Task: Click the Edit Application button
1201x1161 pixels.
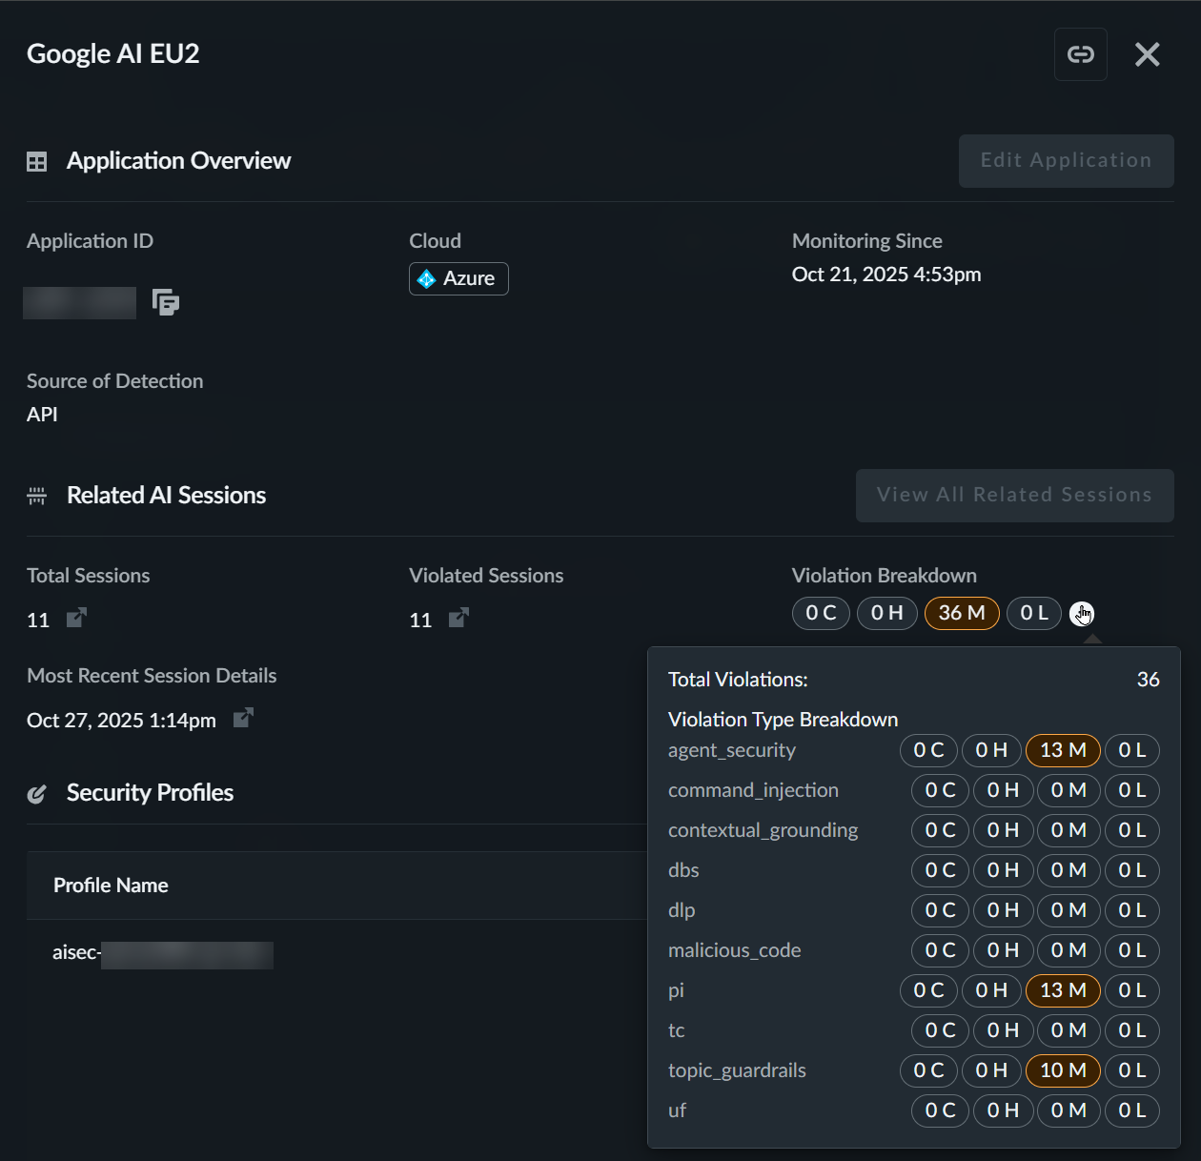Action: tap(1066, 161)
